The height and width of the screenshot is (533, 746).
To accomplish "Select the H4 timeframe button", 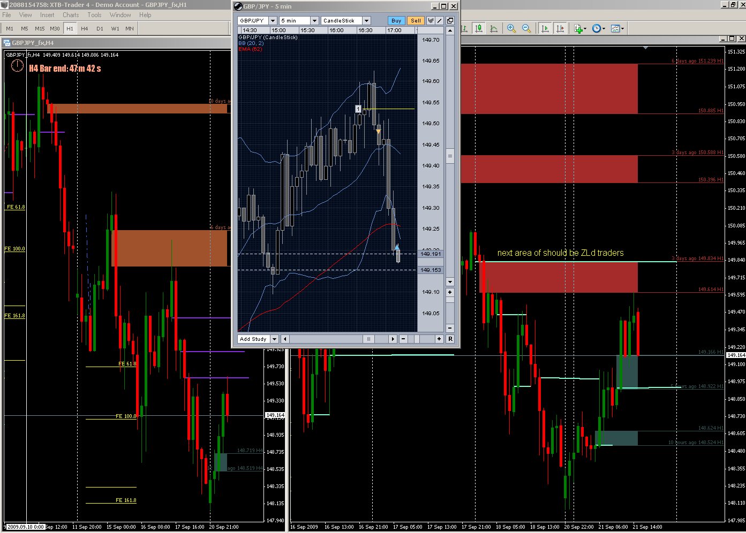I will click(x=85, y=28).
